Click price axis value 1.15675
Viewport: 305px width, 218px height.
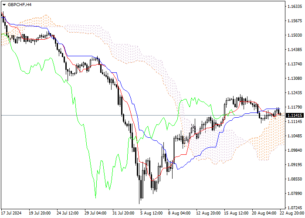tap(295, 21)
